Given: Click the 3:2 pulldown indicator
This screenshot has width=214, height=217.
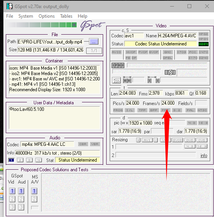Looking at the screenshot, I should (177, 110).
